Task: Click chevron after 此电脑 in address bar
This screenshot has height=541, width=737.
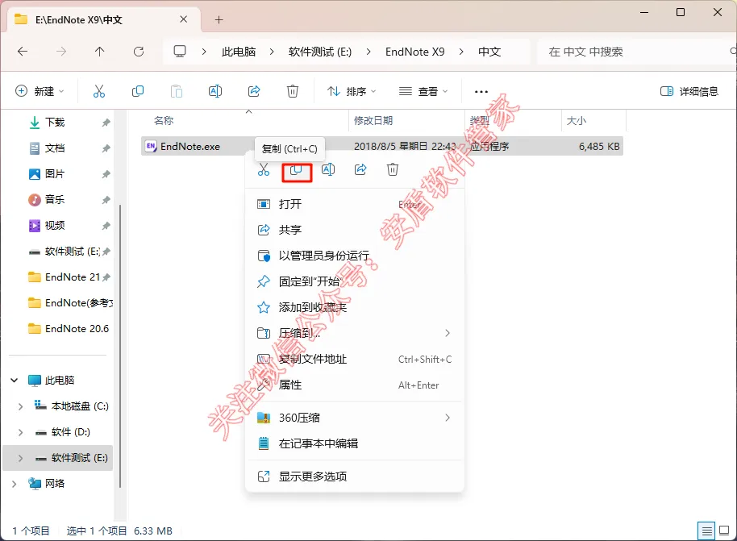Action: click(x=272, y=52)
